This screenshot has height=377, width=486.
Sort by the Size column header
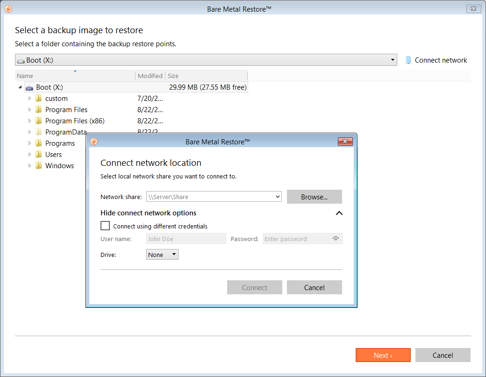coord(206,76)
